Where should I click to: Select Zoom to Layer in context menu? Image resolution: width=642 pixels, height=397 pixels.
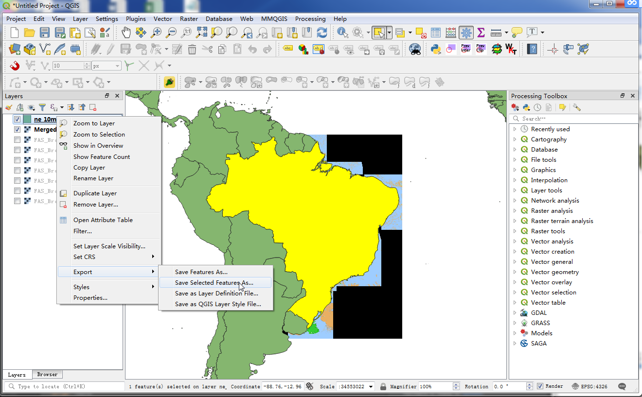click(109, 123)
